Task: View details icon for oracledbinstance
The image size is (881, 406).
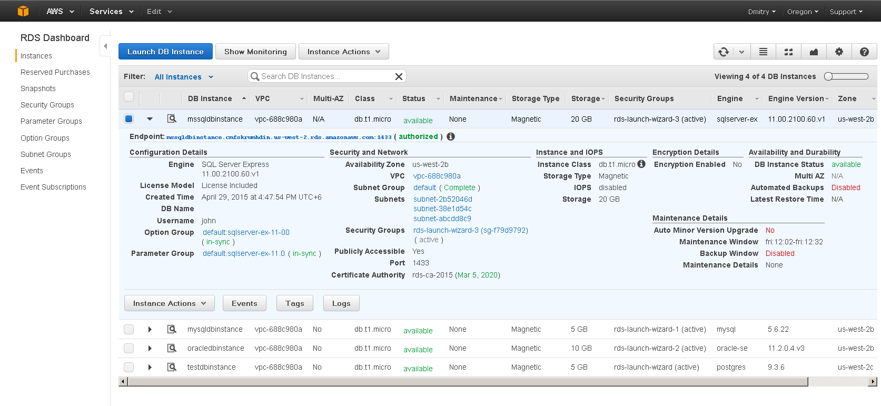Action: click(x=172, y=348)
